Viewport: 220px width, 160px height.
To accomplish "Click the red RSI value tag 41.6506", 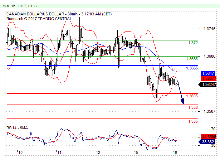I will coord(209,137).
